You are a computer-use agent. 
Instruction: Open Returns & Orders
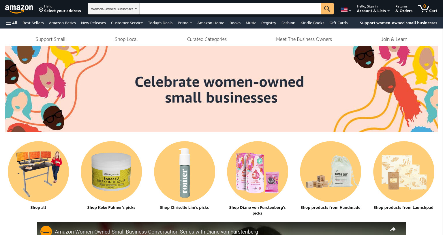[x=404, y=9]
